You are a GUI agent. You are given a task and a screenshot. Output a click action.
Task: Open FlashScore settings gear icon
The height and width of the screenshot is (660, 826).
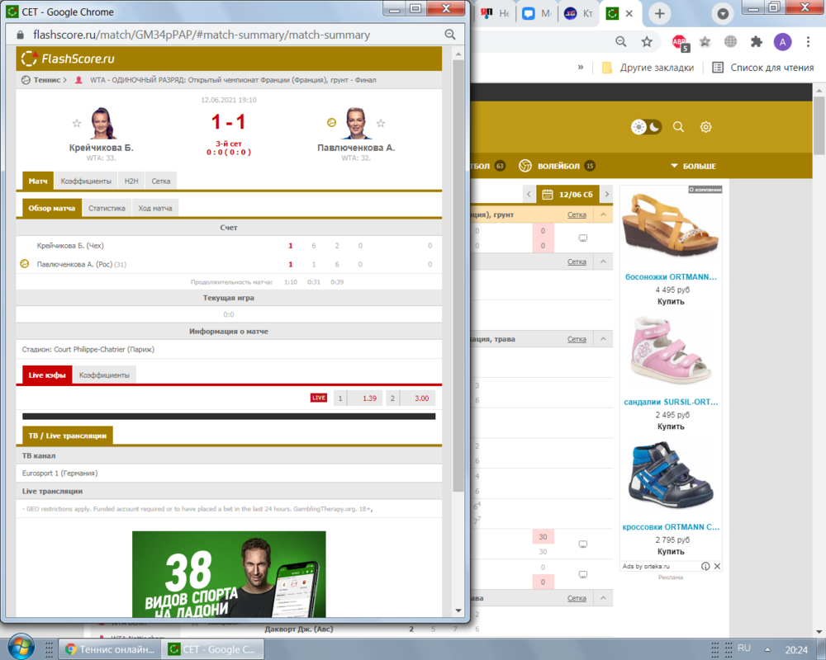coord(706,127)
